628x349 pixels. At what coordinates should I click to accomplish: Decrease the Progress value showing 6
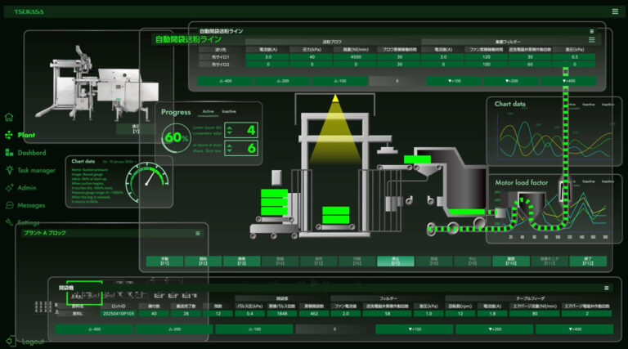tap(230, 151)
